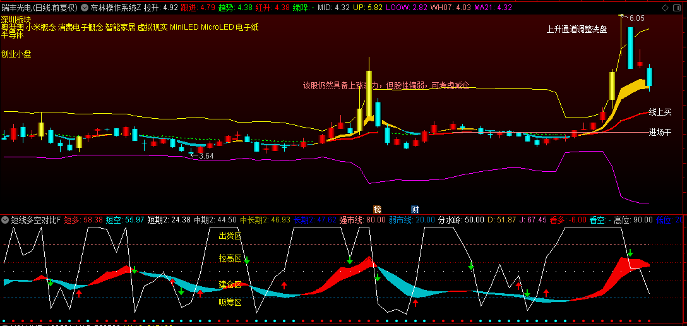Viewport: 687px width, 326px height.
Task: Click the 小米概念 concept tag
Action: pyautogui.click(x=40, y=27)
